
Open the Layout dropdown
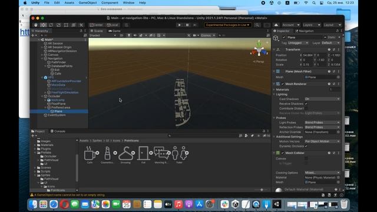[332, 25]
